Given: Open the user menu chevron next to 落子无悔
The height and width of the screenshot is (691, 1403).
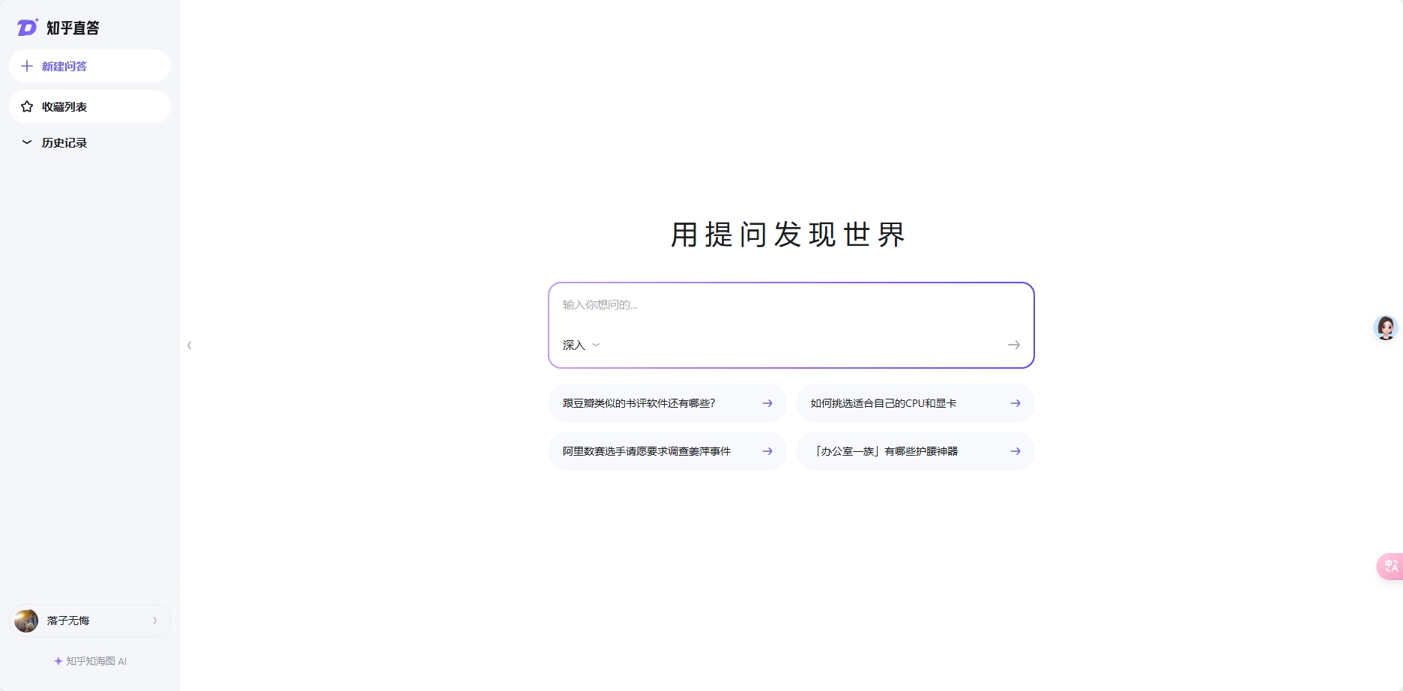Looking at the screenshot, I should pos(155,621).
